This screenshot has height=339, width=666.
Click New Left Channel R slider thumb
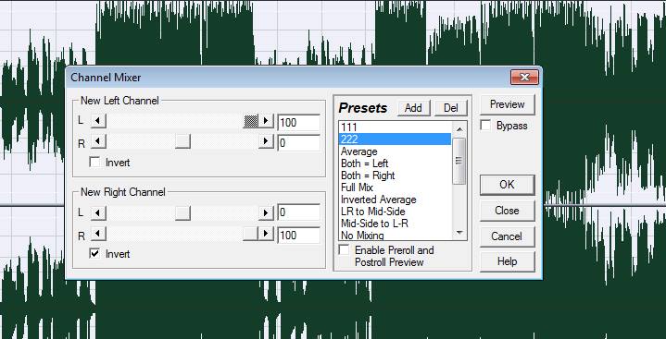point(182,140)
